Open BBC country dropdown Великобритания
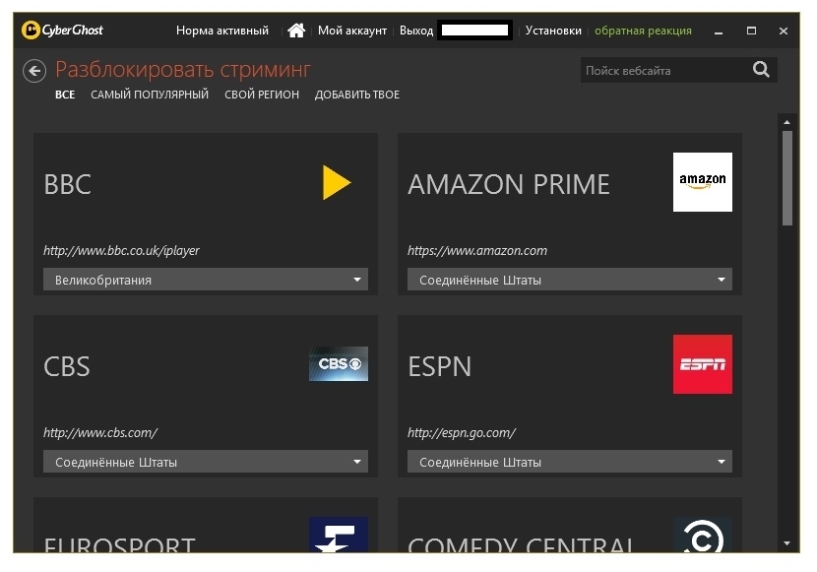Viewport: 817px width, 572px height. (x=206, y=280)
